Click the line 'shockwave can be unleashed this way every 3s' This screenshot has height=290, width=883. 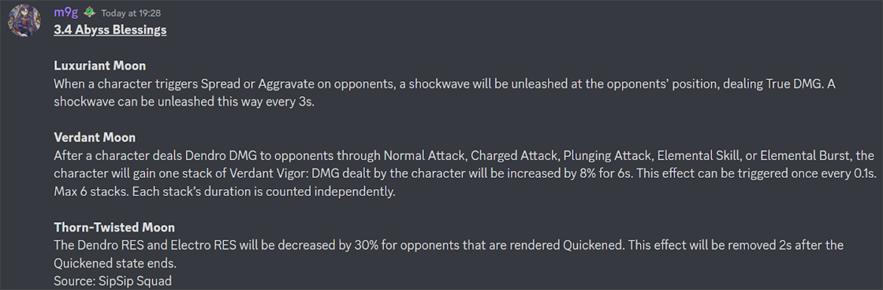(x=184, y=102)
